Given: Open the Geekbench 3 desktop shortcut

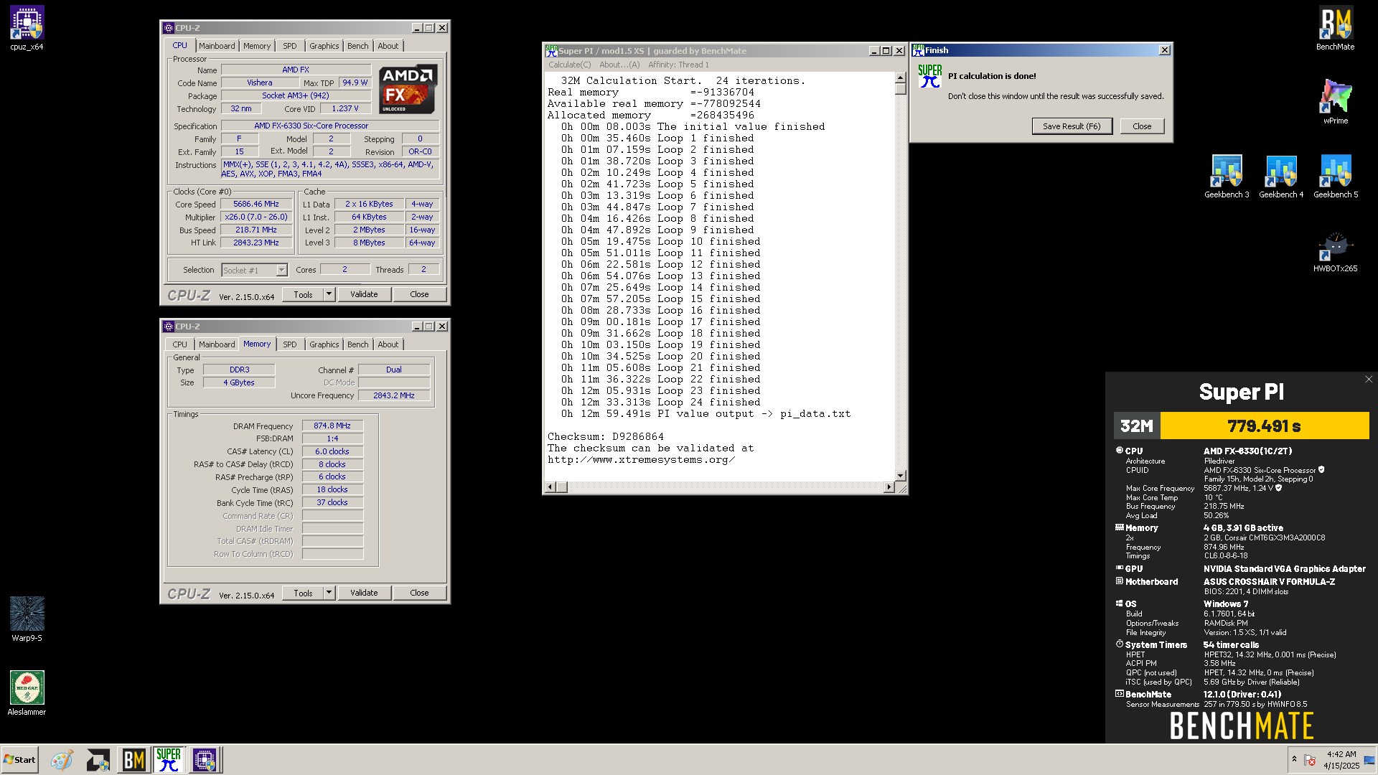Looking at the screenshot, I should tap(1227, 177).
